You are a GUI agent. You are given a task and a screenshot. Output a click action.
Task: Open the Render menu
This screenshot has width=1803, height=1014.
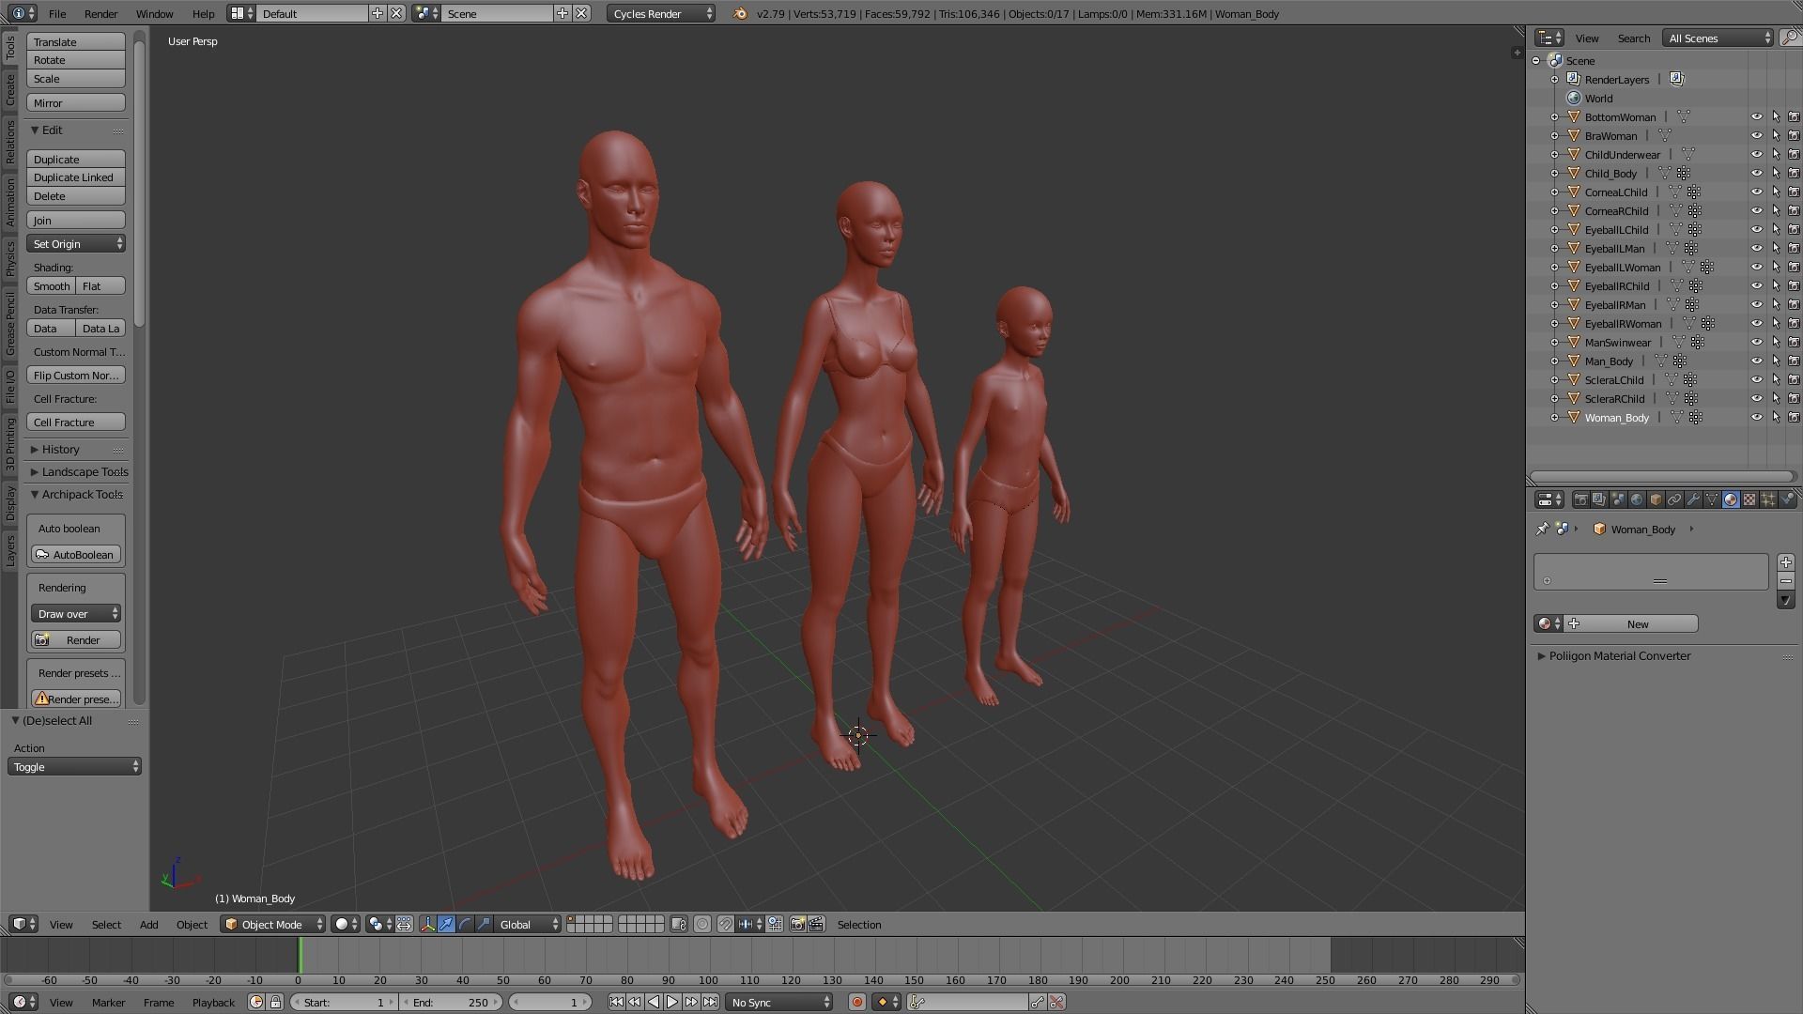[100, 13]
